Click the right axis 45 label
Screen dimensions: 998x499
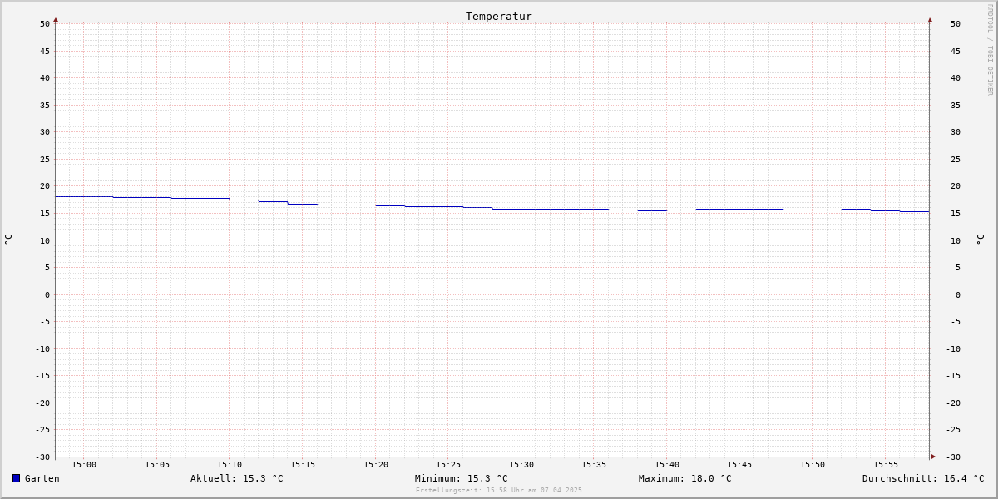[x=956, y=51]
